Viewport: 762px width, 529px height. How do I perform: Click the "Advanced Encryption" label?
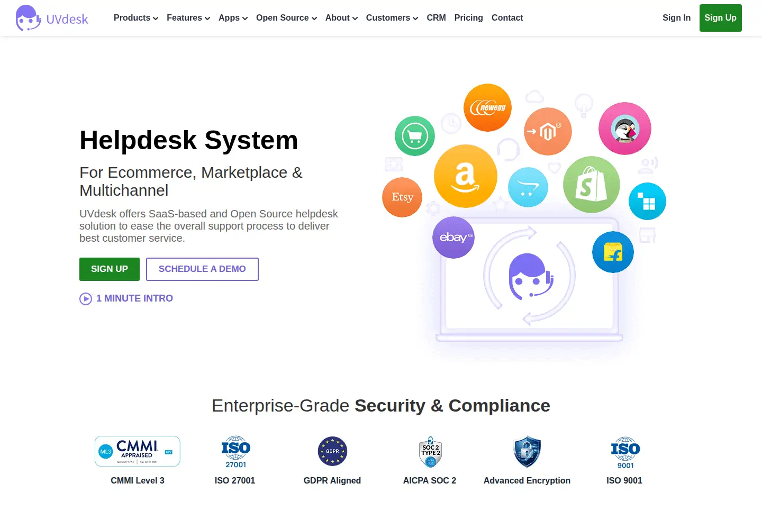click(527, 481)
